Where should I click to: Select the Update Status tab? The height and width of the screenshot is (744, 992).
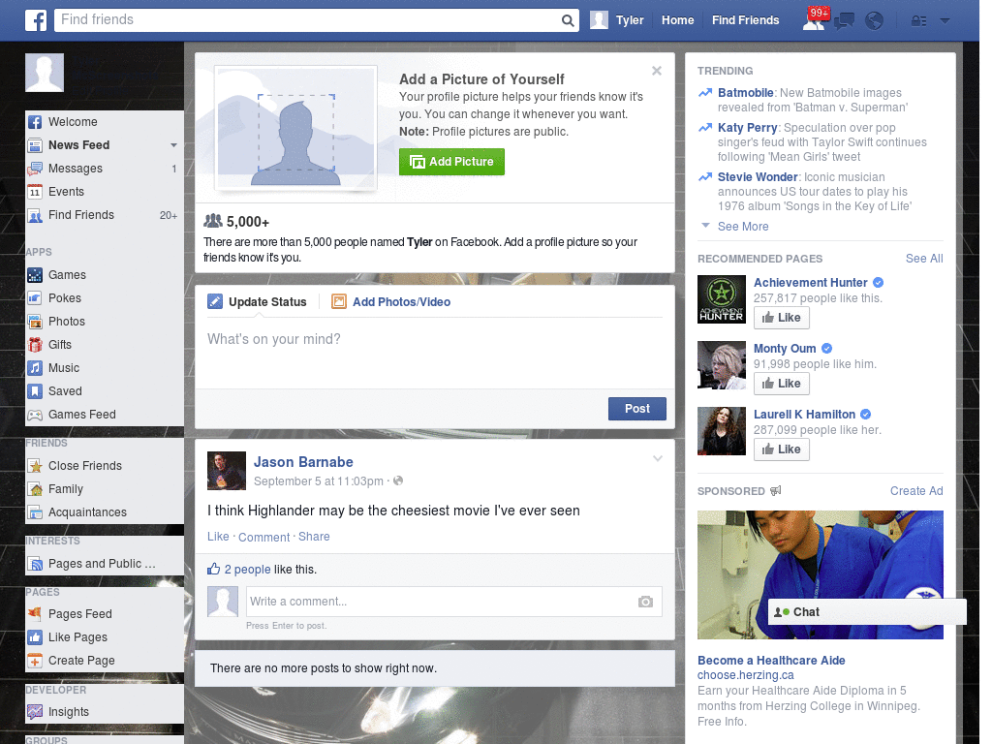click(258, 302)
